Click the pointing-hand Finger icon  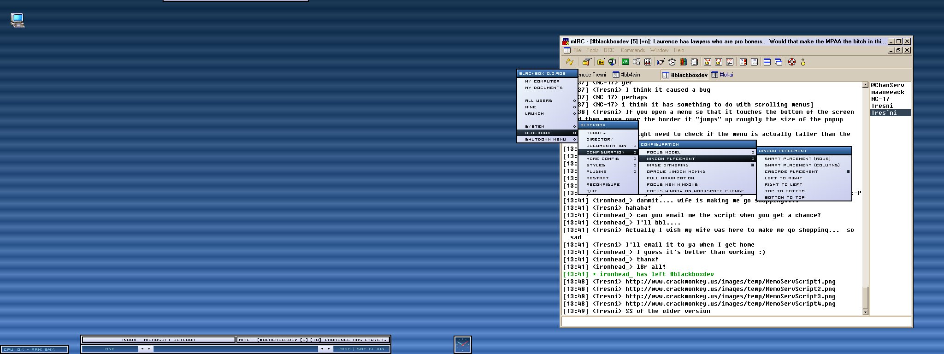[661, 62]
